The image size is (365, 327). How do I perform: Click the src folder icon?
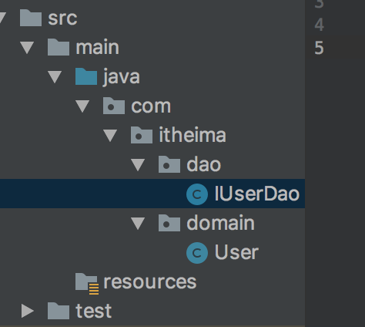point(31,18)
